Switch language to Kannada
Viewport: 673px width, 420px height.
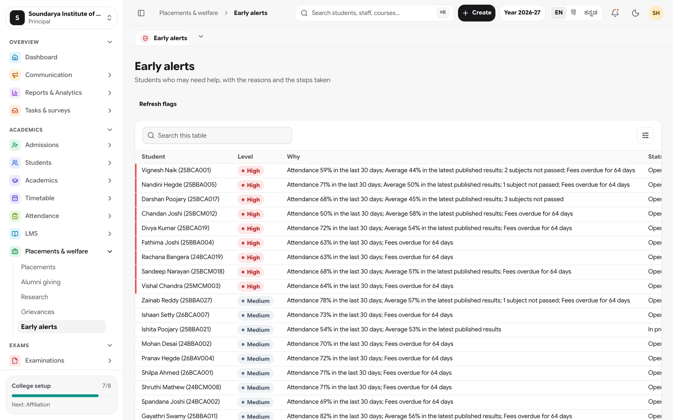click(x=591, y=13)
